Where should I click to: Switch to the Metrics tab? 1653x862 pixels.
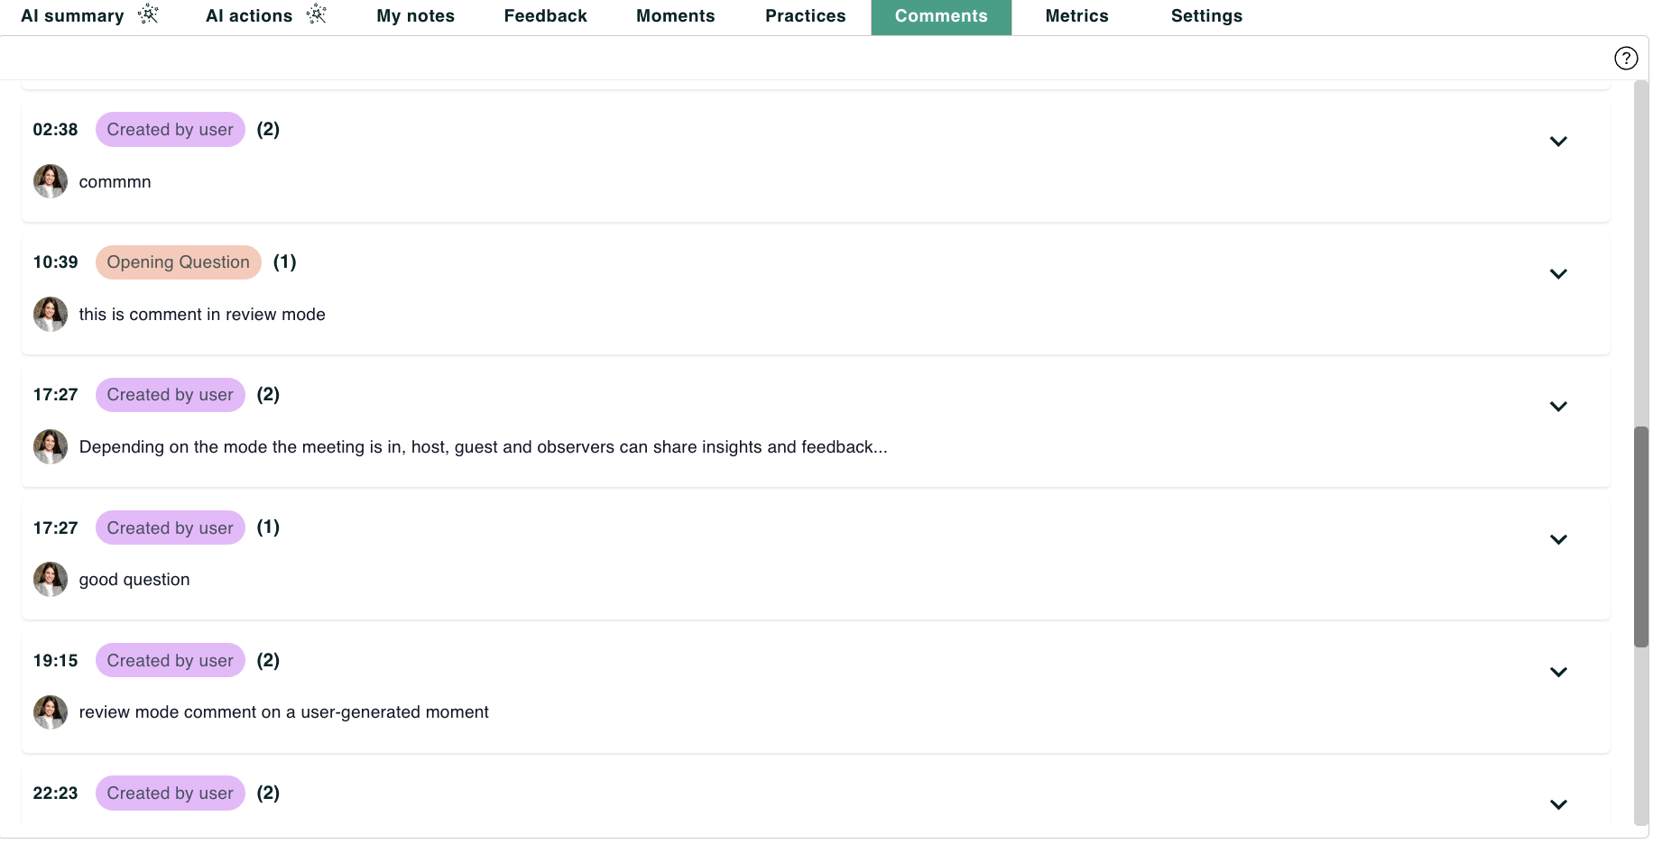point(1076,15)
